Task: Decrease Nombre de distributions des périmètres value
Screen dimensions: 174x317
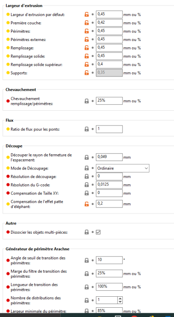Action: tap(120, 302)
